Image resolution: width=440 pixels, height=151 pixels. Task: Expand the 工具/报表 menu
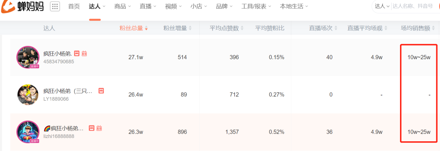[256, 6]
